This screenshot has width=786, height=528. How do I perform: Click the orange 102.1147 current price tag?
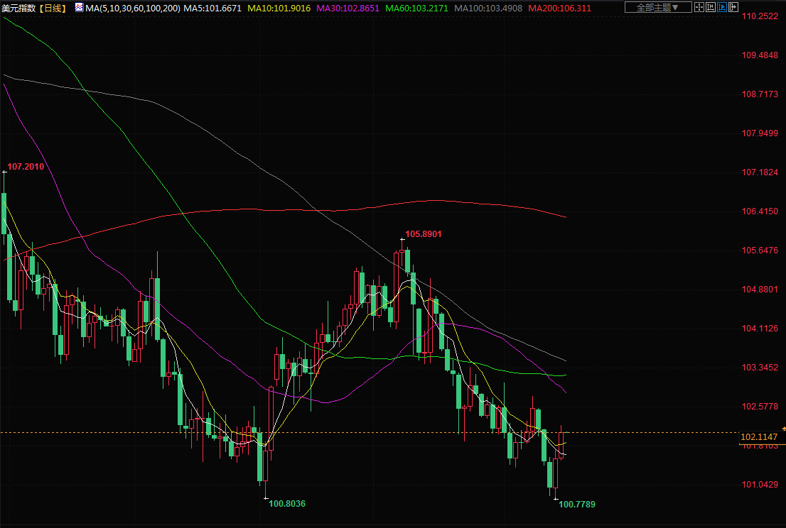pyautogui.click(x=758, y=438)
